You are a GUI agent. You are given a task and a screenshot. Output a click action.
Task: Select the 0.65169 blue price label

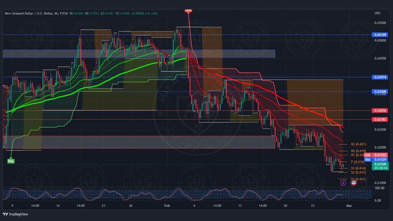(380, 35)
